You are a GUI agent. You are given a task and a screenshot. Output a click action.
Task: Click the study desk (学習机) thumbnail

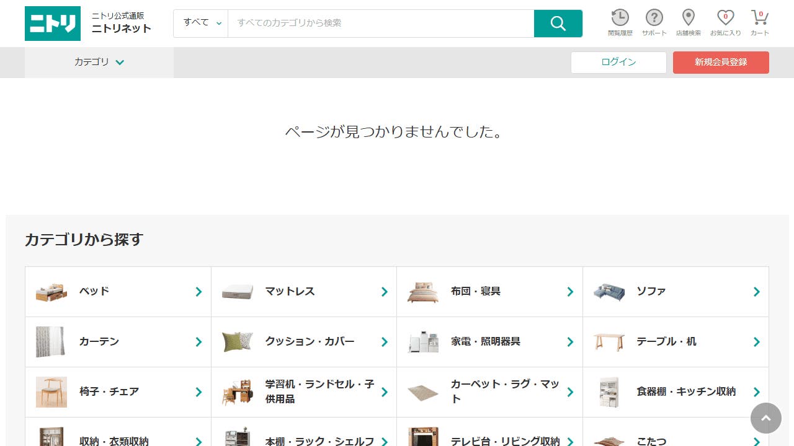pos(238,392)
